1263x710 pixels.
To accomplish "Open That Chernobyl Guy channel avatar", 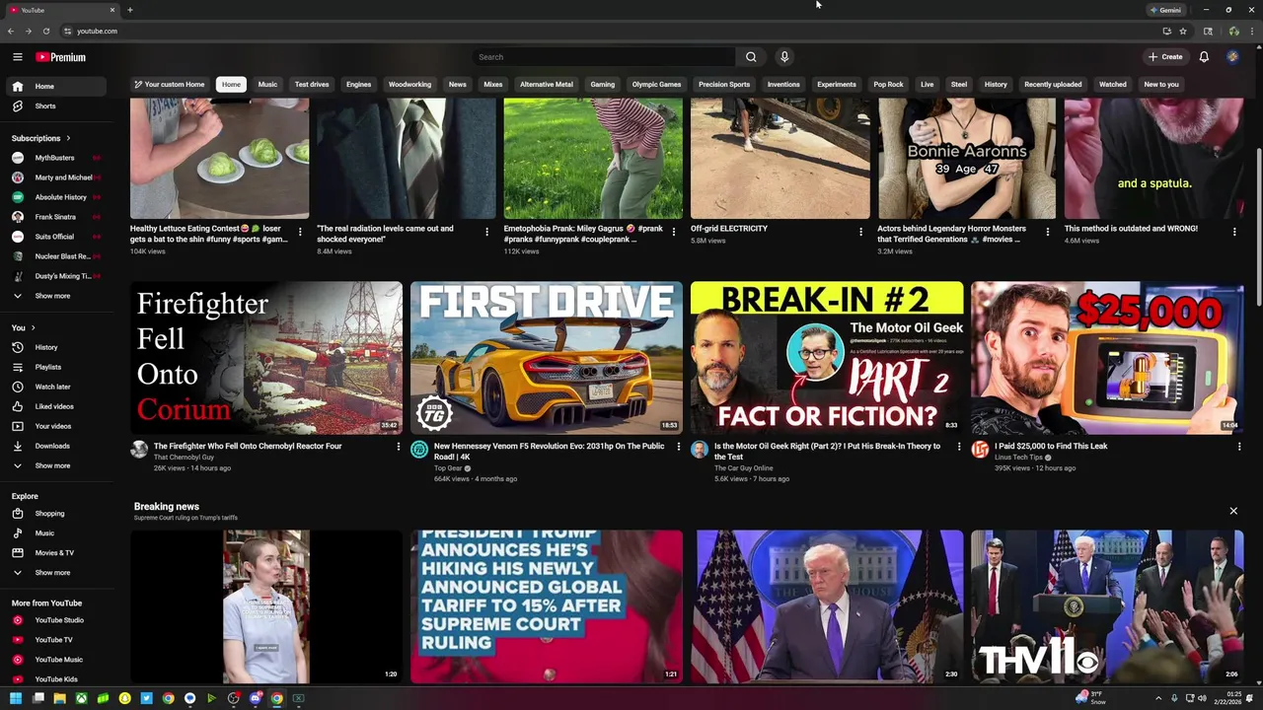I will pos(139,450).
